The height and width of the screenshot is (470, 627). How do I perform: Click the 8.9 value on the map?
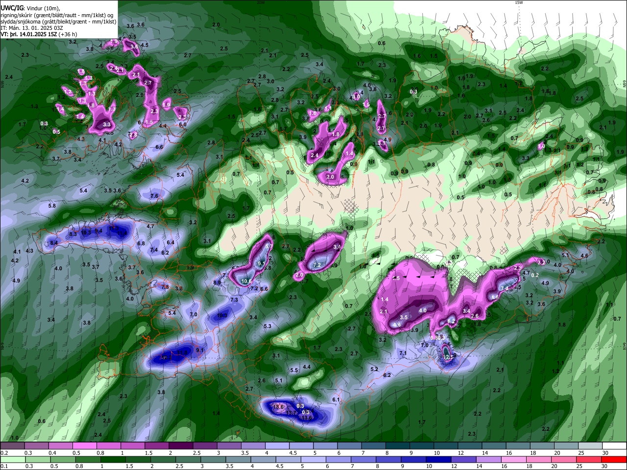click(x=217, y=282)
